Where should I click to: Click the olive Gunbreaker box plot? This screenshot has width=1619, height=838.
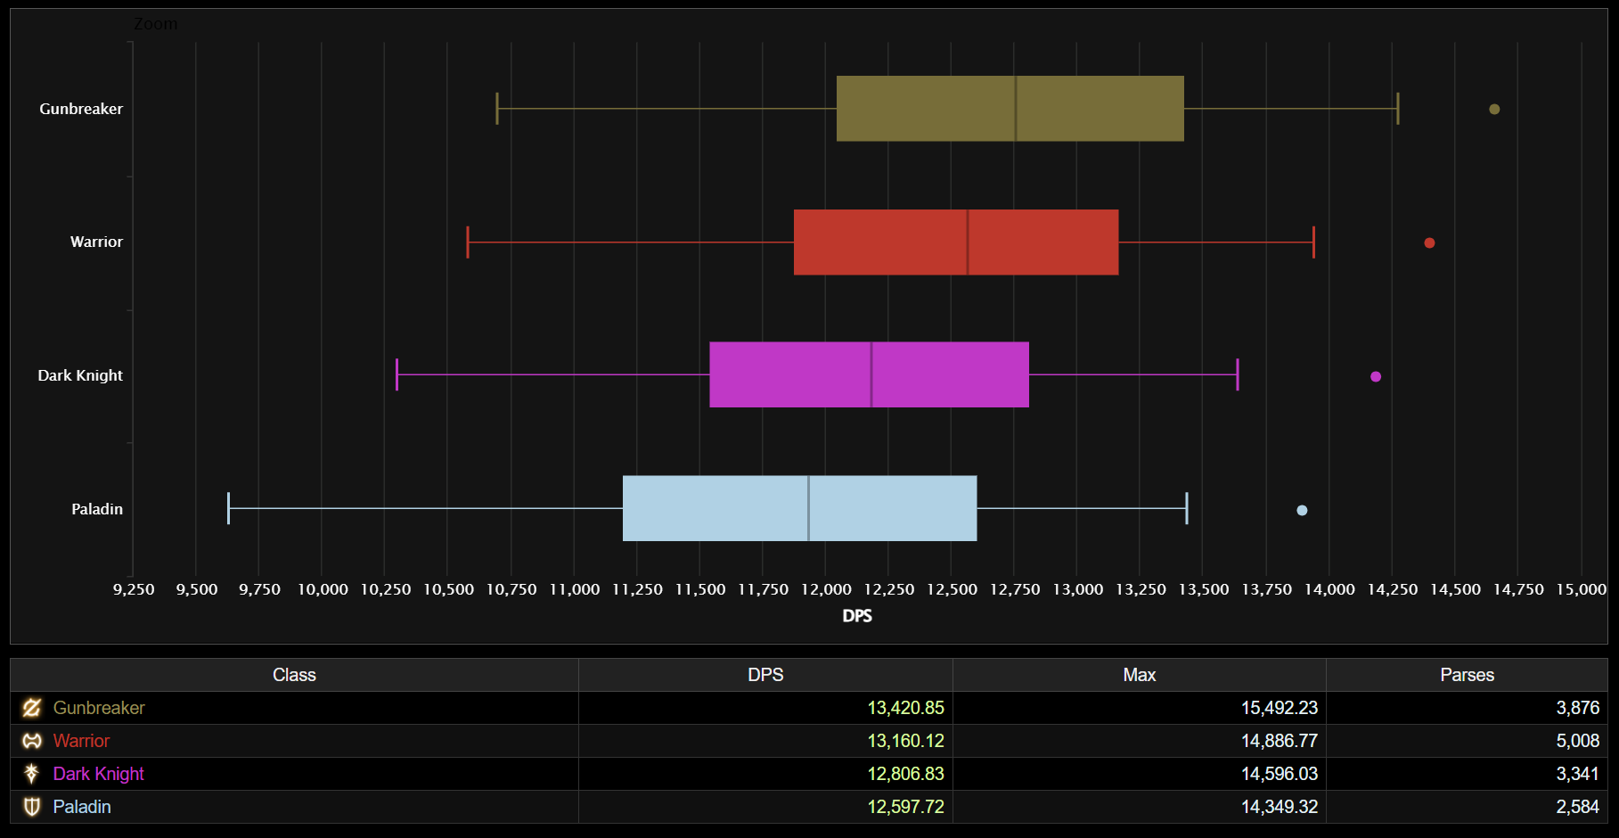pos(927,109)
